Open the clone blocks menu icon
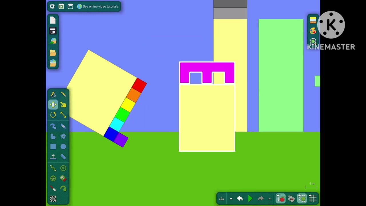 pyautogui.click(x=221, y=199)
